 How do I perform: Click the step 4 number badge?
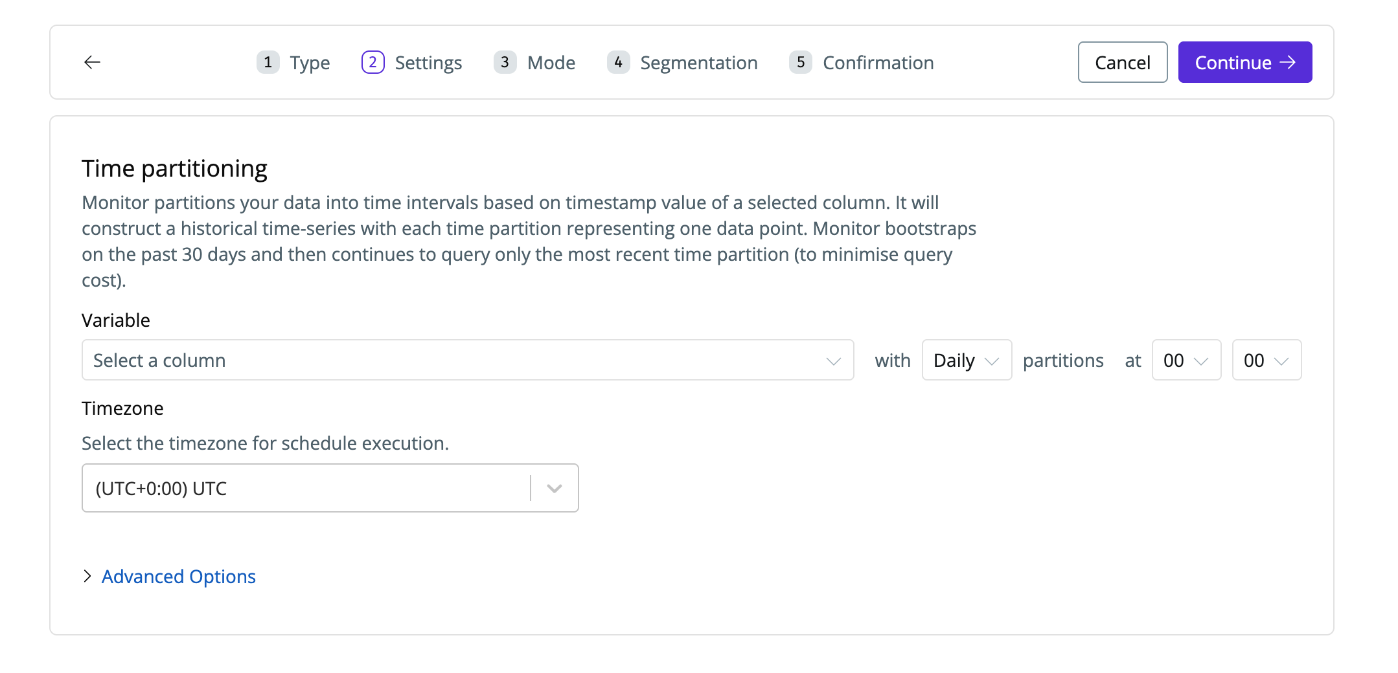tap(618, 62)
